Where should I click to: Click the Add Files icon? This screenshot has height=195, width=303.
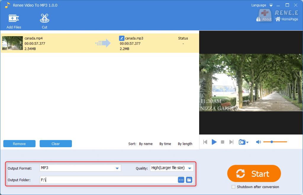point(14,18)
